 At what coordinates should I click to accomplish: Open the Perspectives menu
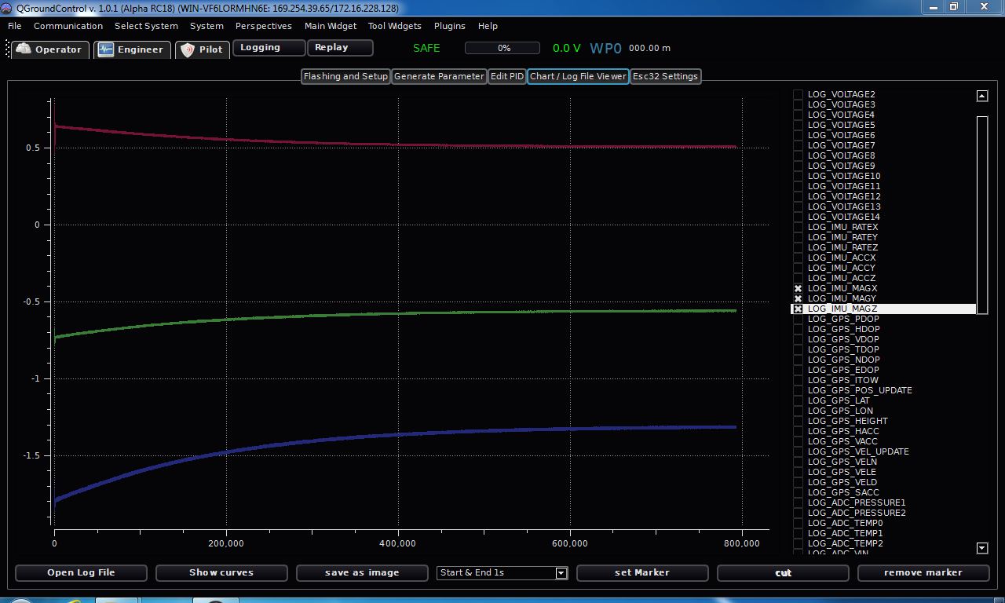263,26
